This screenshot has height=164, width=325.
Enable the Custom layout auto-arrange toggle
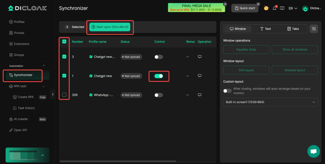(x=227, y=91)
